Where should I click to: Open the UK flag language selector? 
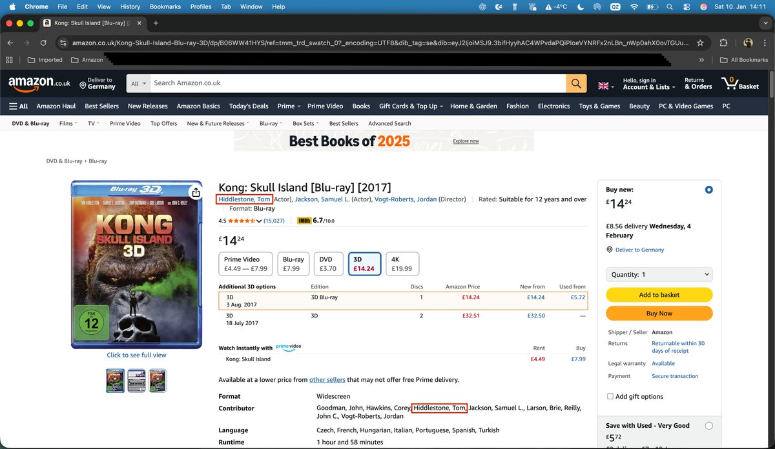(606, 86)
